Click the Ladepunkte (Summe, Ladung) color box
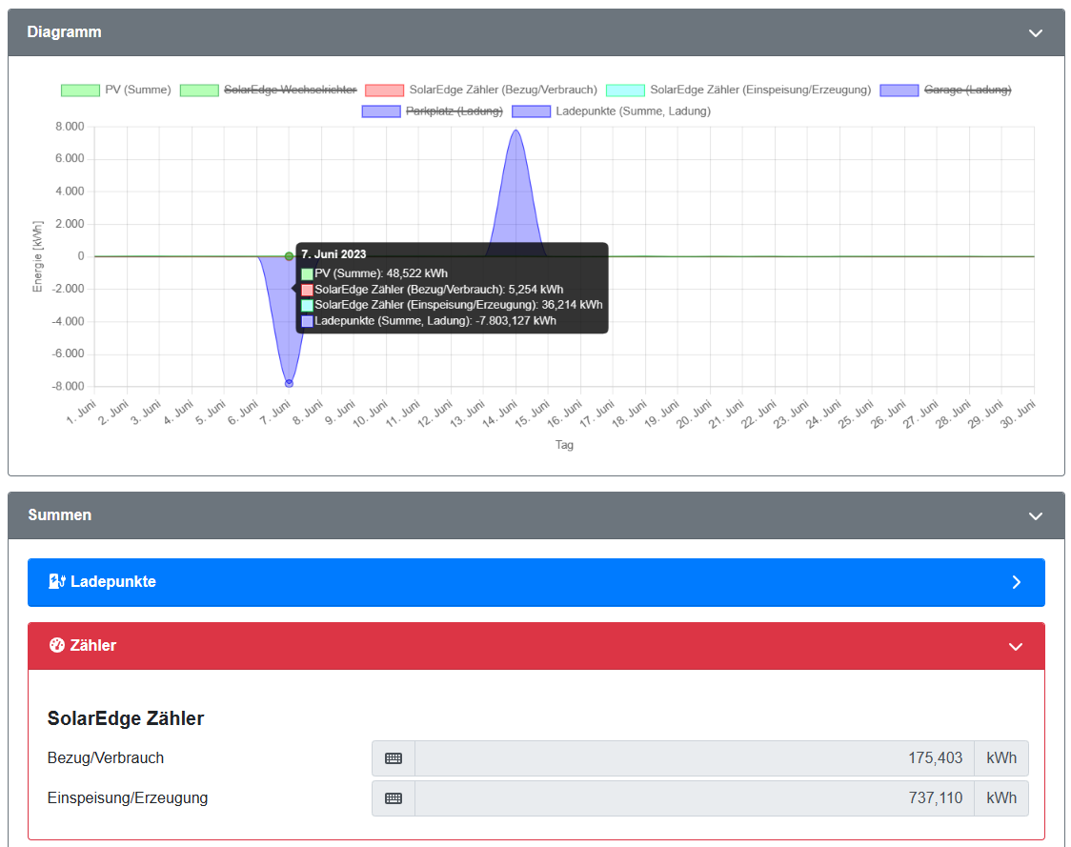This screenshot has height=847, width=1071. coord(531,111)
